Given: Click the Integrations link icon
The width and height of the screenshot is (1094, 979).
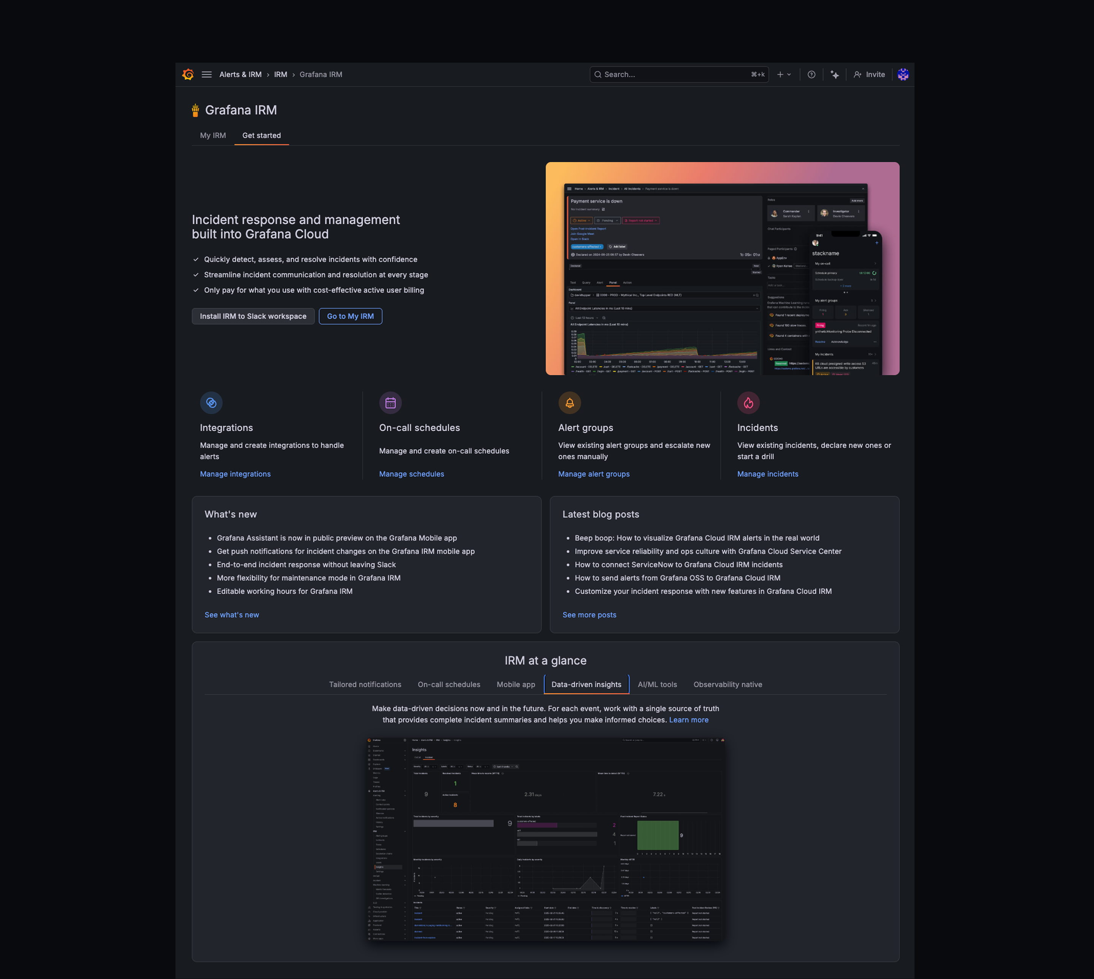Looking at the screenshot, I should (211, 402).
